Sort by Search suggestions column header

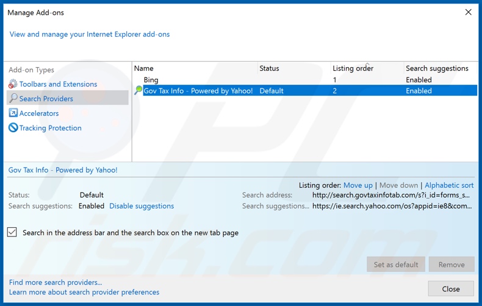pos(440,68)
